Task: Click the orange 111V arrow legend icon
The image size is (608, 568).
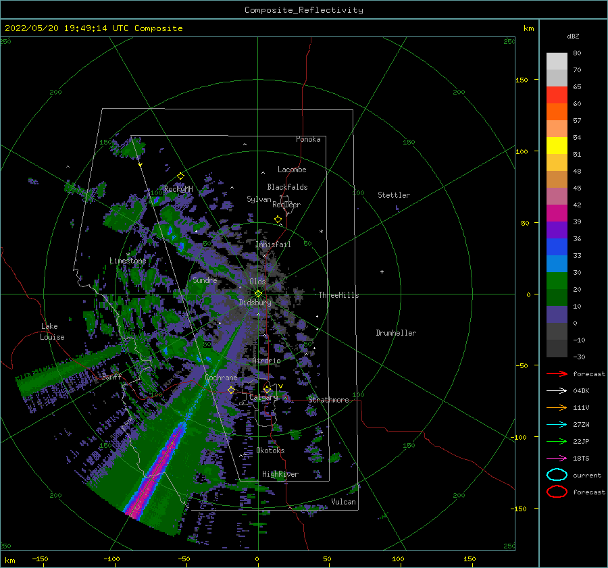Action: 557,407
